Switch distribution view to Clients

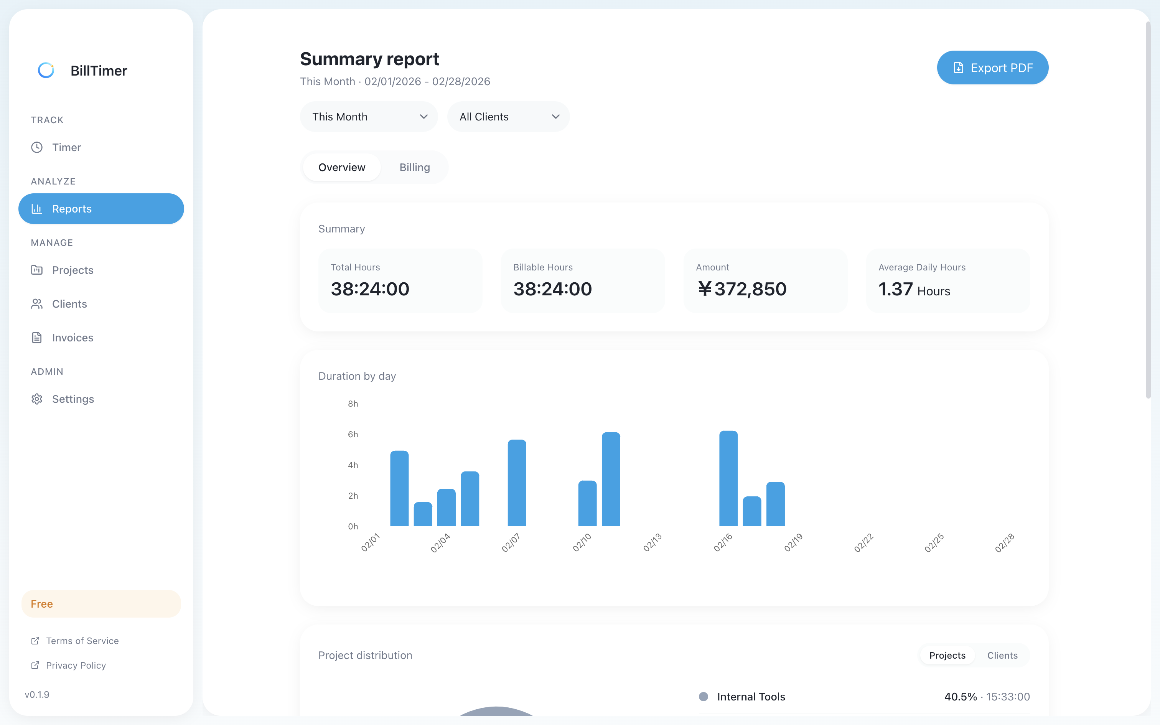(1002, 656)
